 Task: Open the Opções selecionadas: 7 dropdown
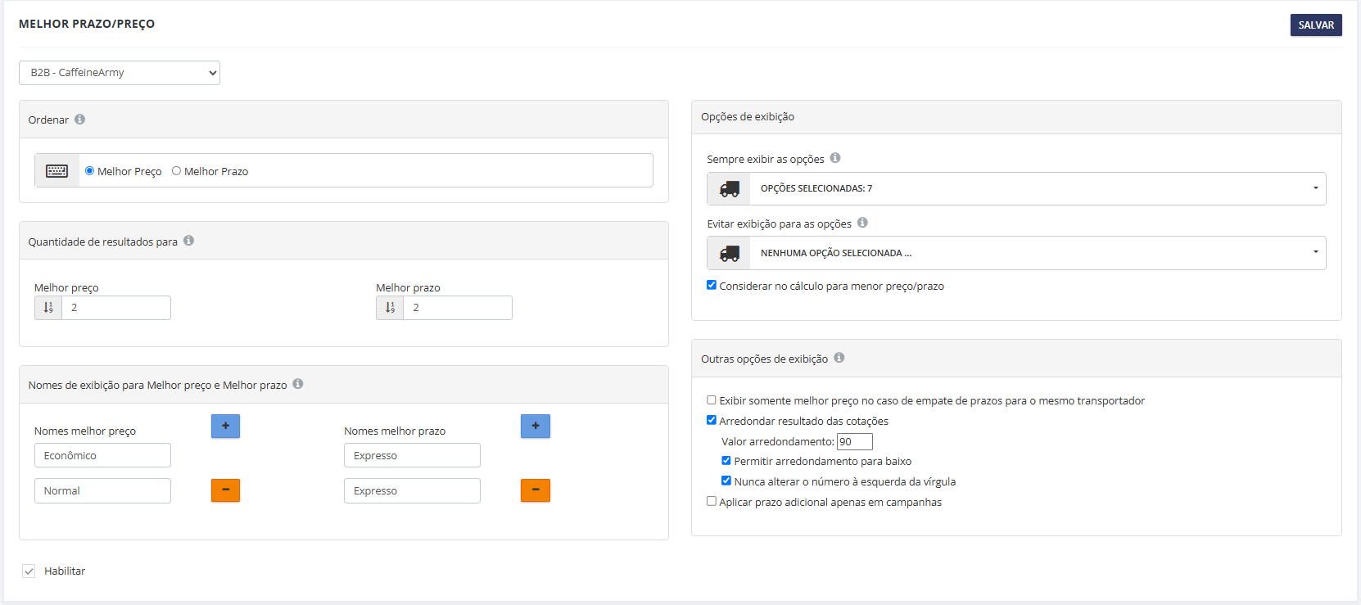pyautogui.click(x=1038, y=188)
